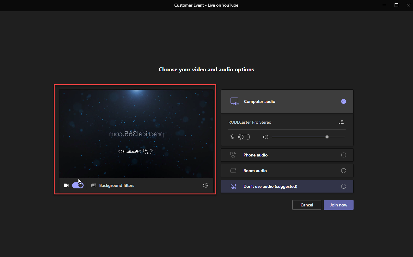Open the device settings gear
Viewport: 413px width, 257px height.
206,185
